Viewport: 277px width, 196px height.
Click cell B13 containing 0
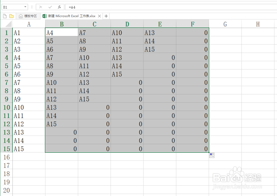point(61,132)
